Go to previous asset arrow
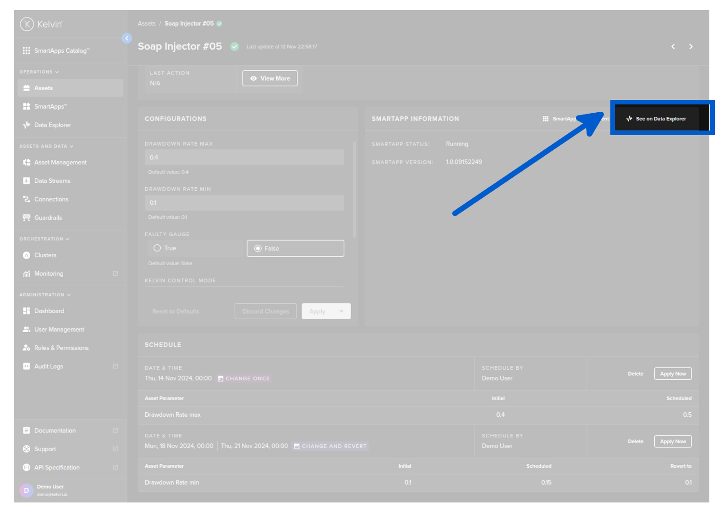This screenshot has height=513, width=724. click(x=673, y=47)
